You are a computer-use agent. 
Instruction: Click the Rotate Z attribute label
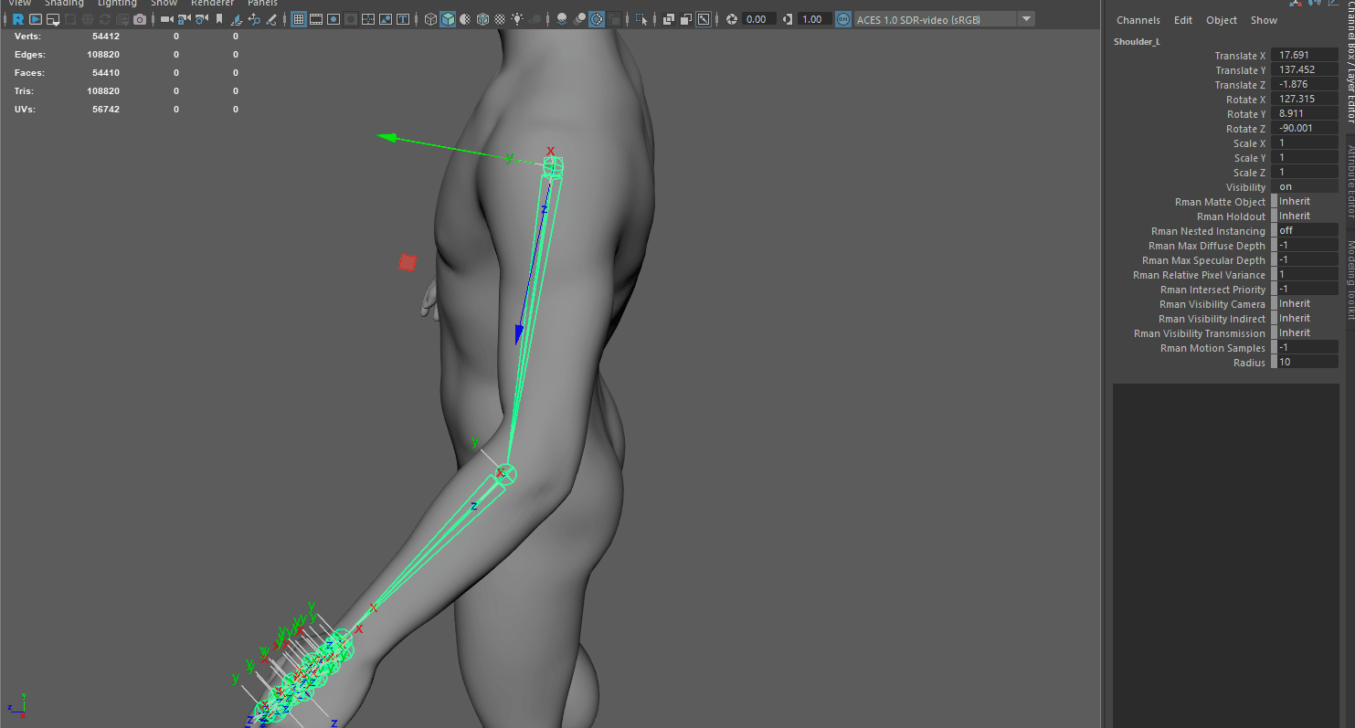pos(1246,129)
